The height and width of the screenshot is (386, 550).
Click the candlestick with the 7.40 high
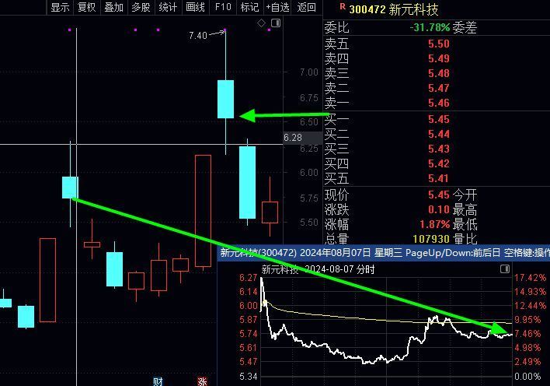(225, 99)
